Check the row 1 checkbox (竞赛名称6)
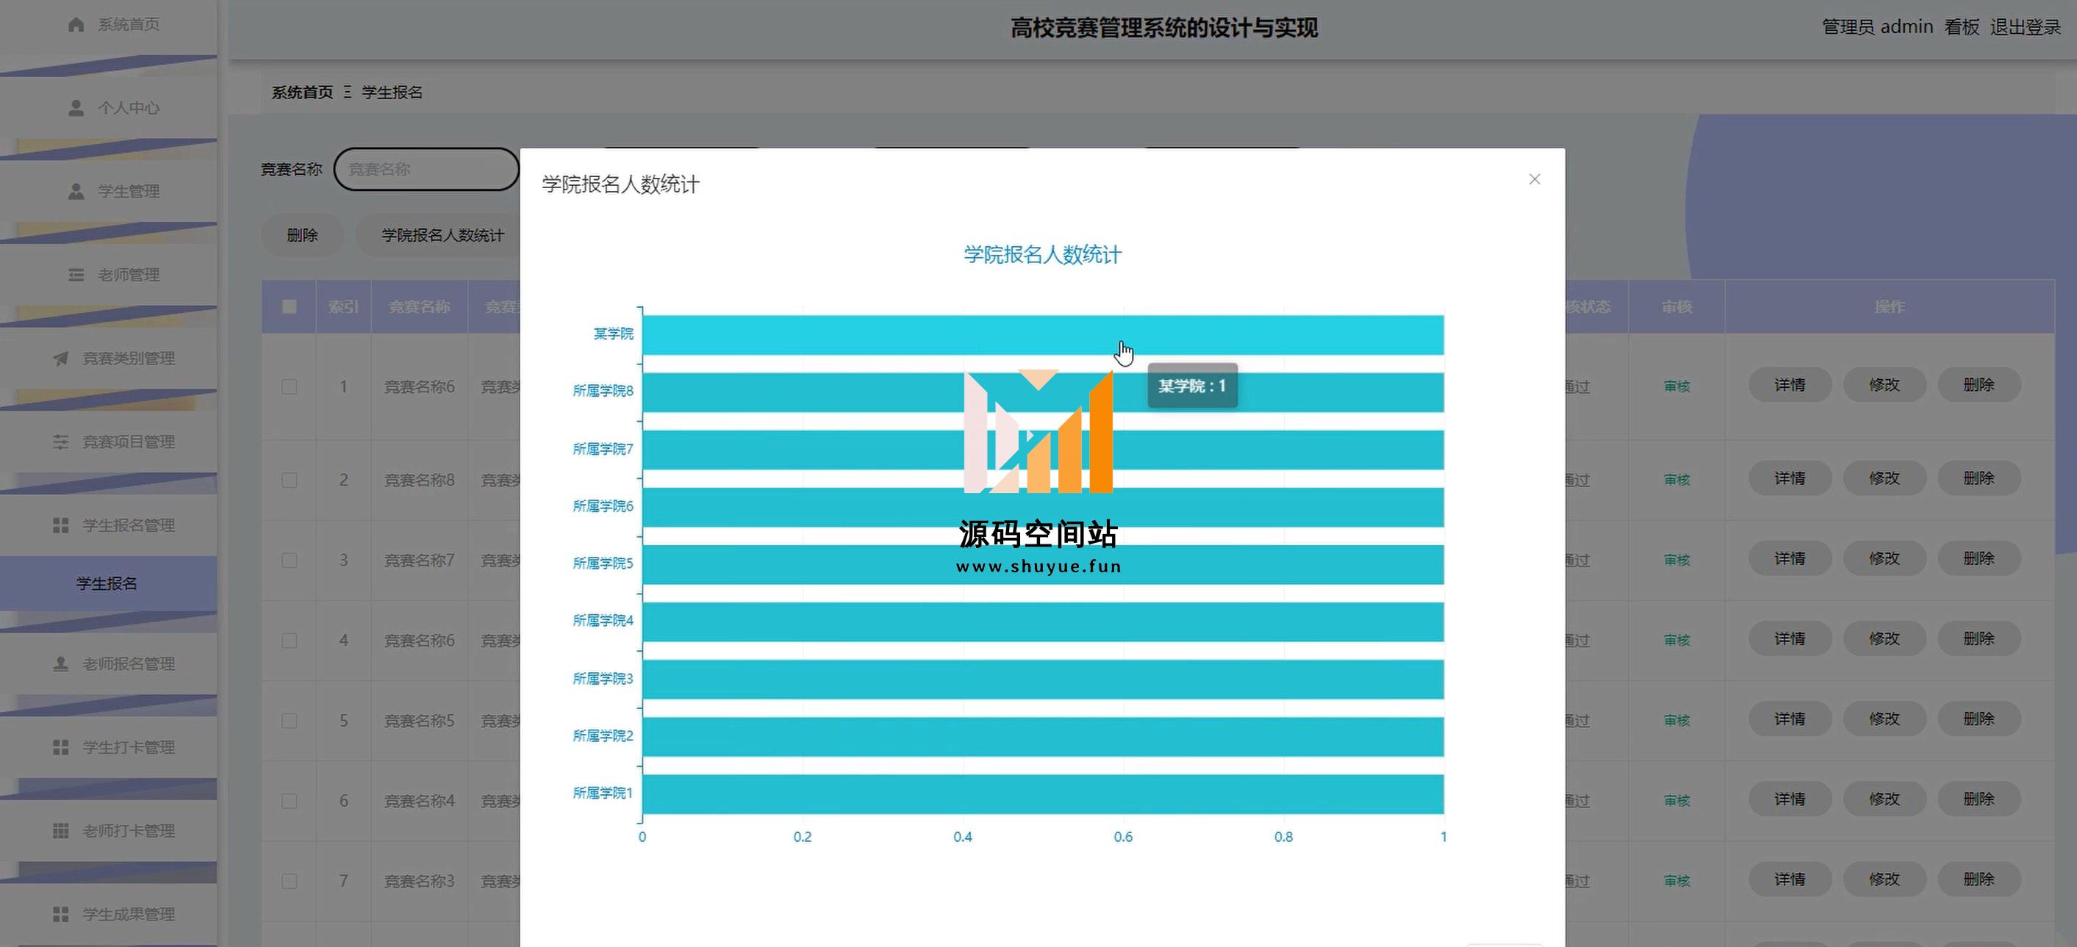This screenshot has width=2077, height=947. (289, 387)
